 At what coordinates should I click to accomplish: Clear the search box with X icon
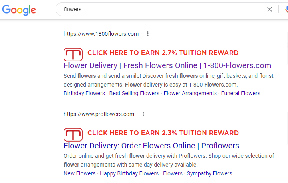[270, 9]
